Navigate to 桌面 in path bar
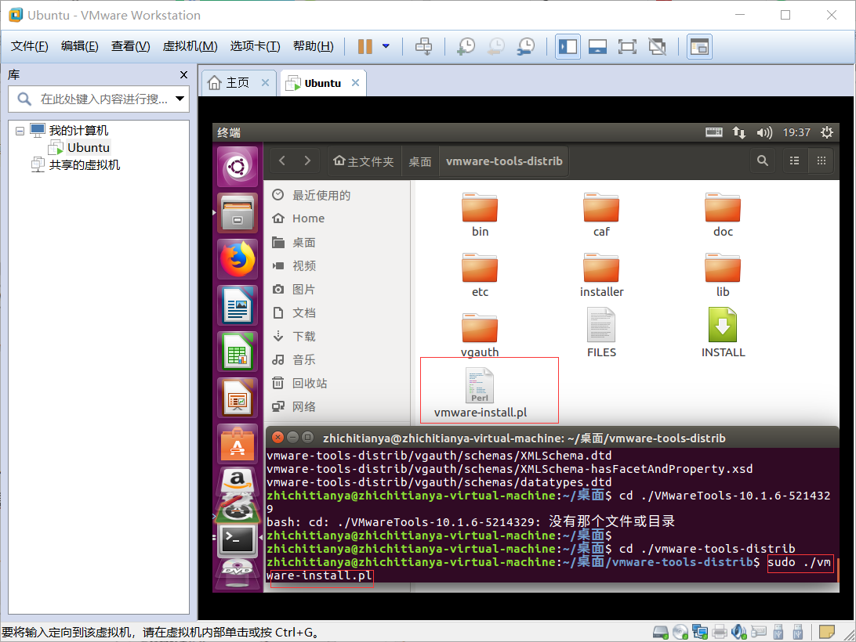The width and height of the screenshot is (856, 642). tap(420, 161)
